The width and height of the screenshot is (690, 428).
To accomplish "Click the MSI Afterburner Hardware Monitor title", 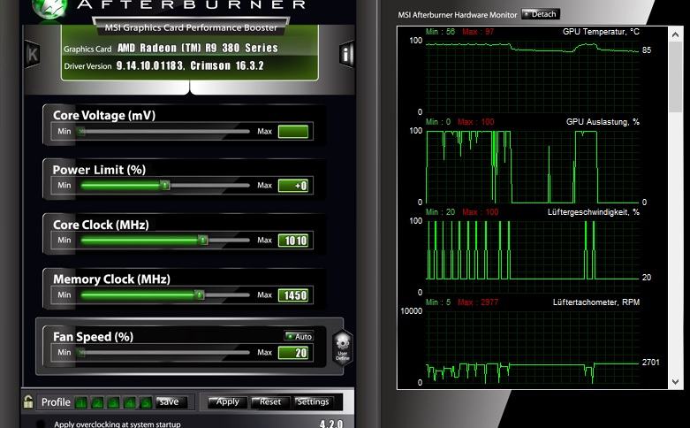I will 458,15.
